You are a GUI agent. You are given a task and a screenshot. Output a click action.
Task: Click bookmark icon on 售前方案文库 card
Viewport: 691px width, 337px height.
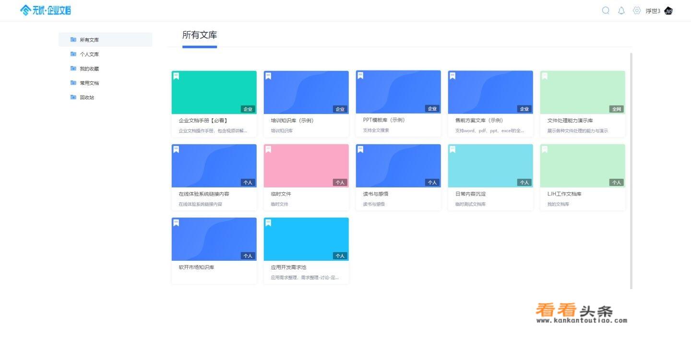pyautogui.click(x=453, y=76)
